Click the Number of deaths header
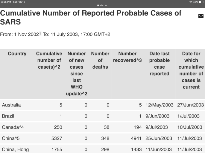The height and width of the screenshot is (153, 205). [x=100, y=60]
